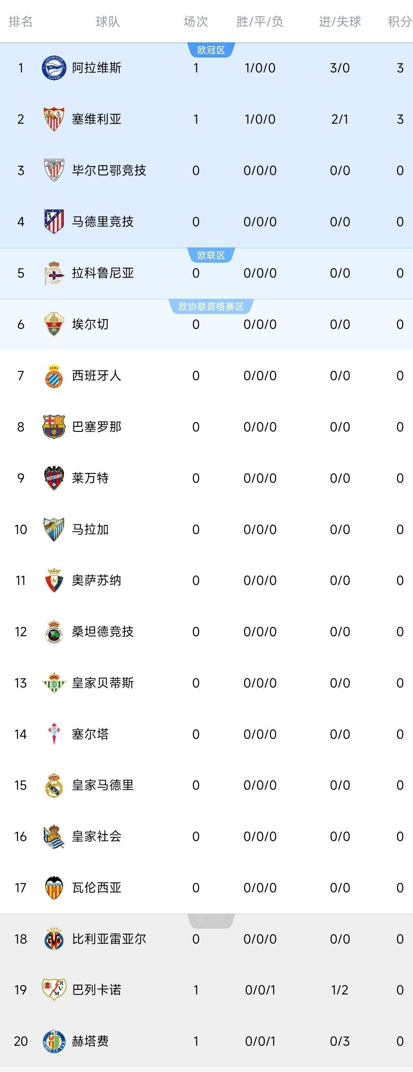Screen dimensions: 413x1072
Task: Open the 比利亚雷亚尔 yellow badge
Action: pos(54,939)
